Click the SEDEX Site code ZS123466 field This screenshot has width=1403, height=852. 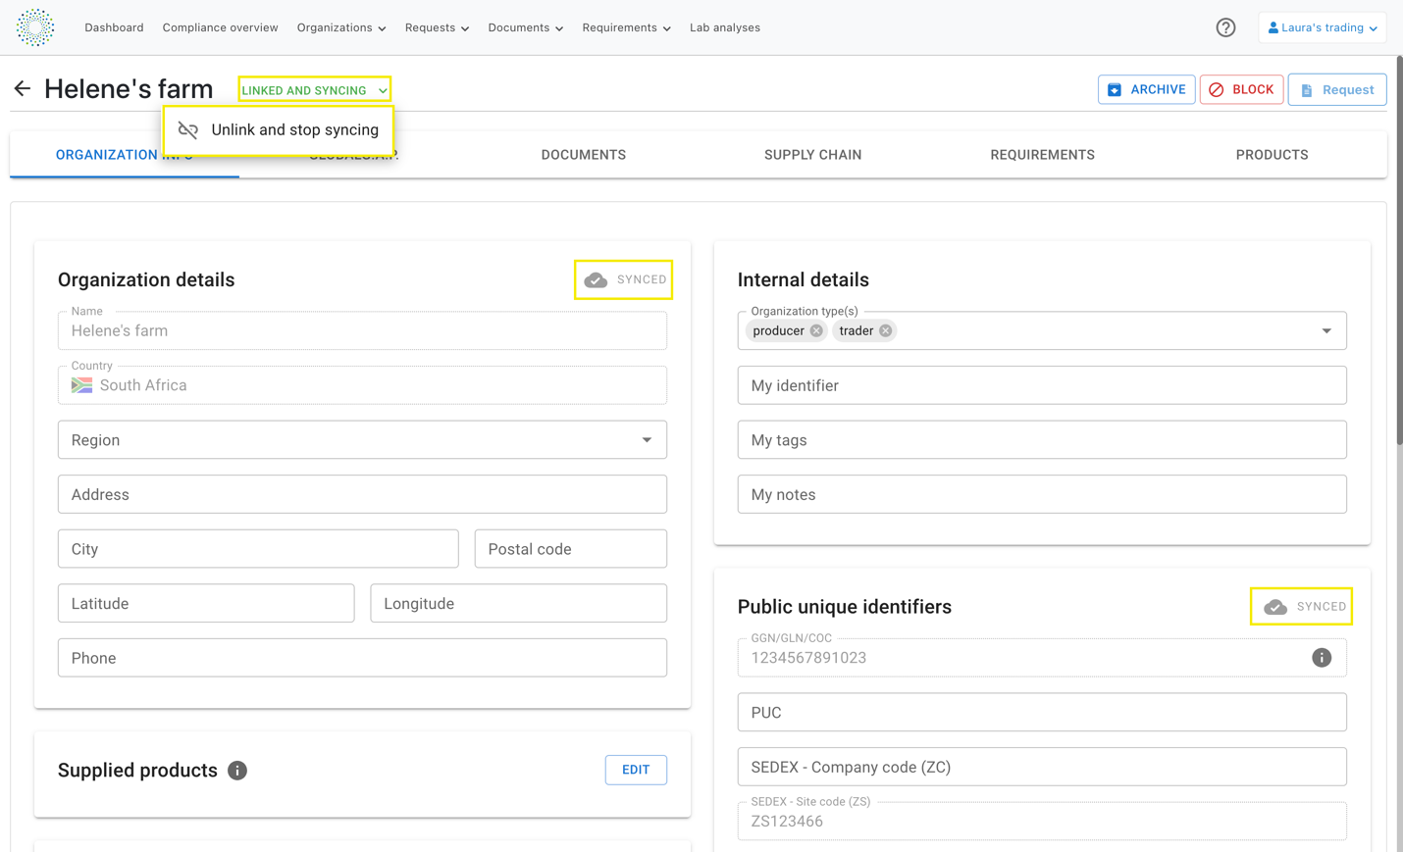[x=1042, y=822]
